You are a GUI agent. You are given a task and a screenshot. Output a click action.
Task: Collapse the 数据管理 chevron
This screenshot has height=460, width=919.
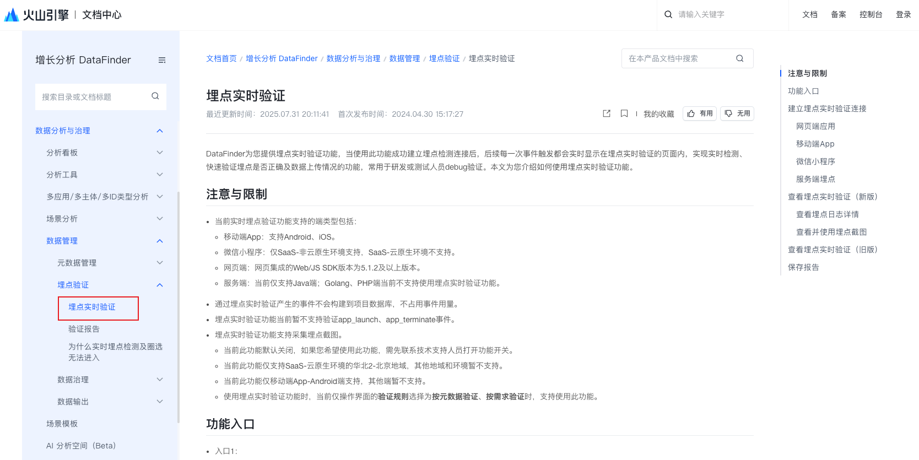tap(160, 241)
